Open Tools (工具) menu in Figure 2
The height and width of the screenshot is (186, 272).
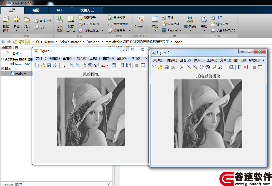212,60
